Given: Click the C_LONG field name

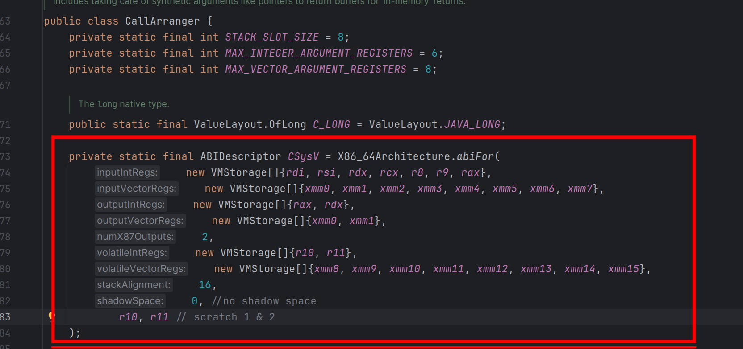Looking at the screenshot, I should (331, 124).
